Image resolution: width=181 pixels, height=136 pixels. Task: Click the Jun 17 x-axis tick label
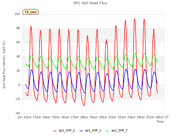pos(70,117)
